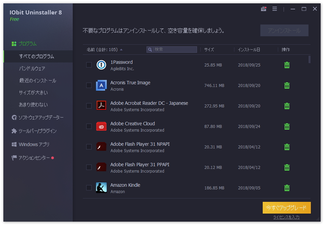The height and width of the screenshot is (225, 324).
Task: Check the checkbox beside Amazon Kindle
Action: [x=89, y=188]
